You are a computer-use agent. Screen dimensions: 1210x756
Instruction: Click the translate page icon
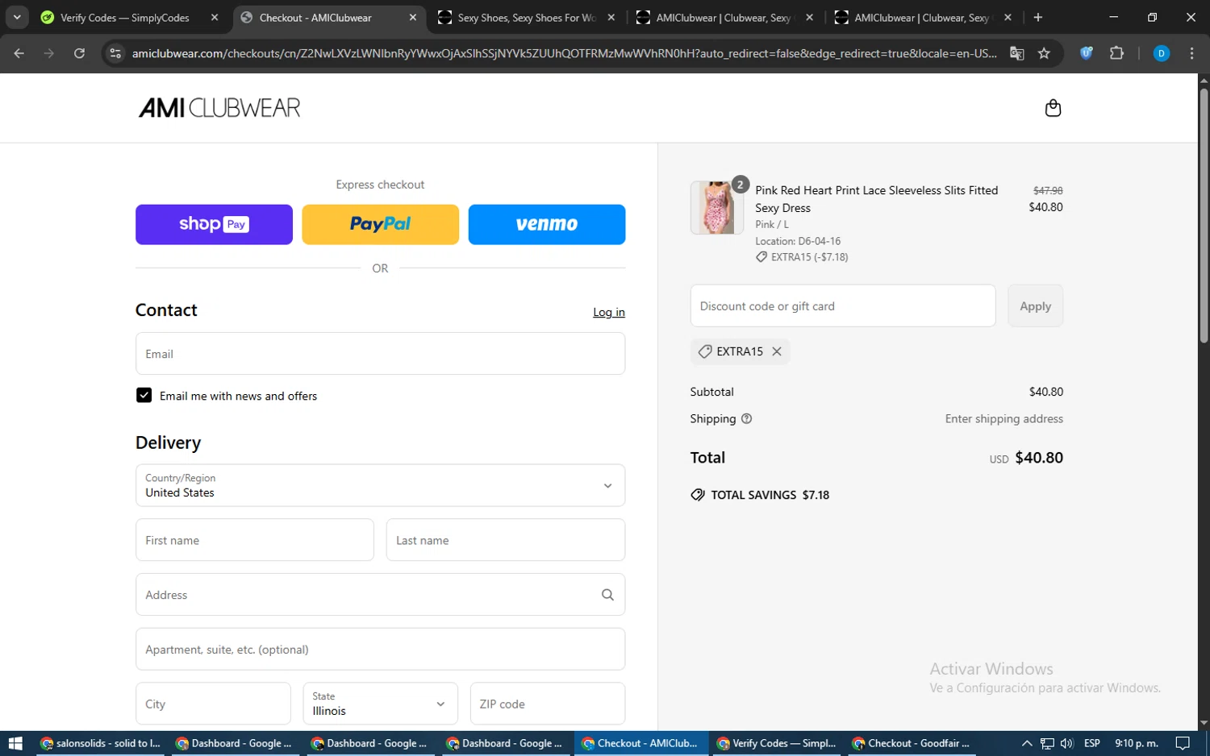tap(1017, 53)
